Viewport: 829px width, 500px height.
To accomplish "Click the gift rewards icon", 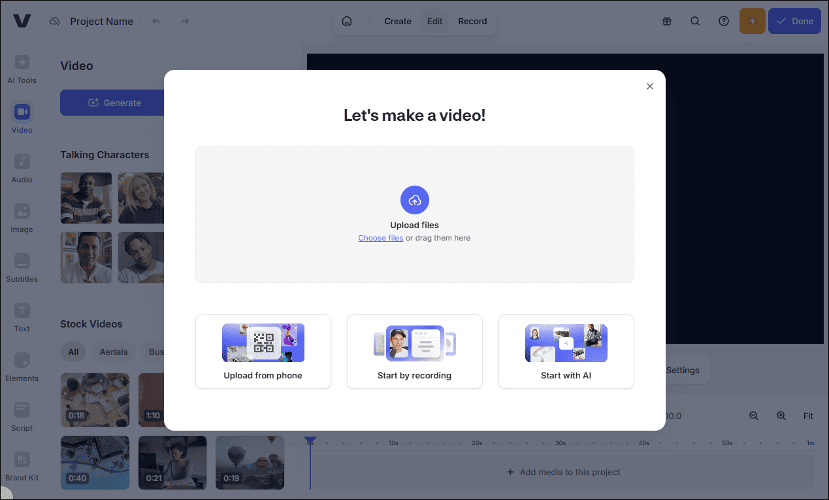I will 666,21.
